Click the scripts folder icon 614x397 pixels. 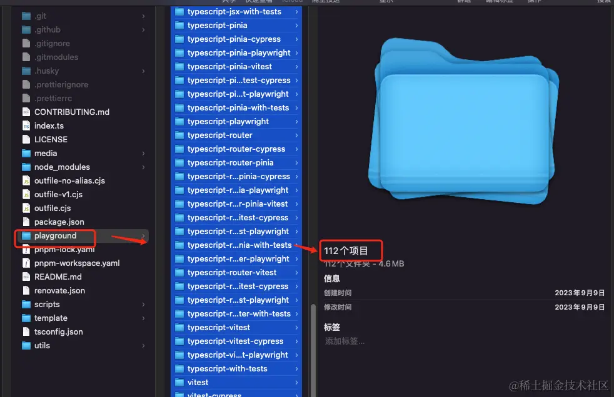26,305
